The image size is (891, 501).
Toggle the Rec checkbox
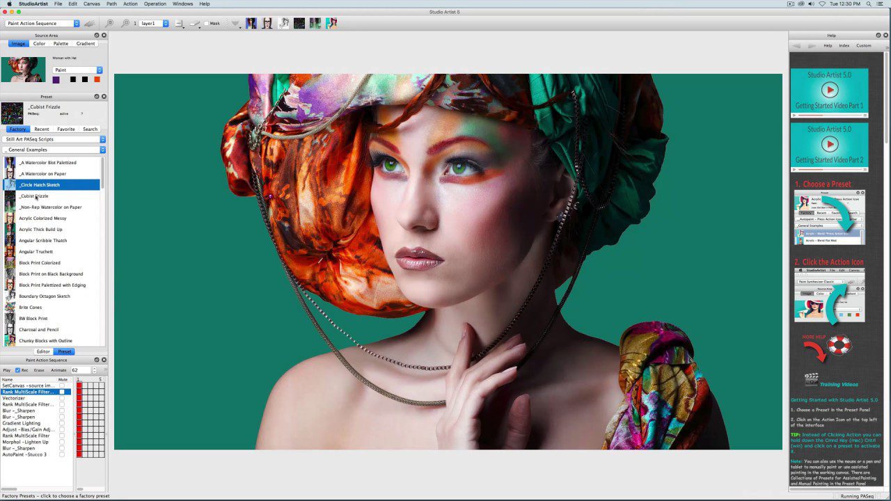coord(17,370)
